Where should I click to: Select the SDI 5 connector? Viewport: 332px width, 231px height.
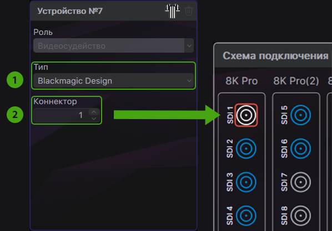pos(301,115)
